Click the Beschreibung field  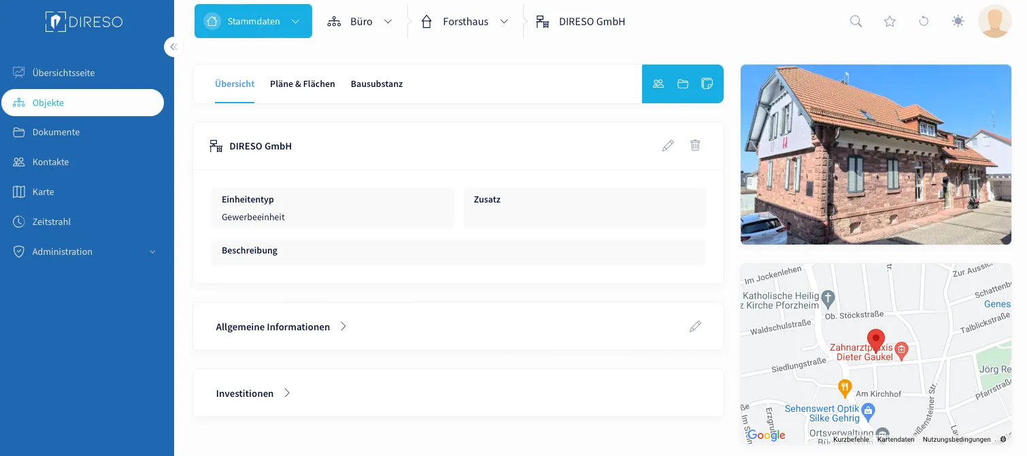[x=458, y=251]
